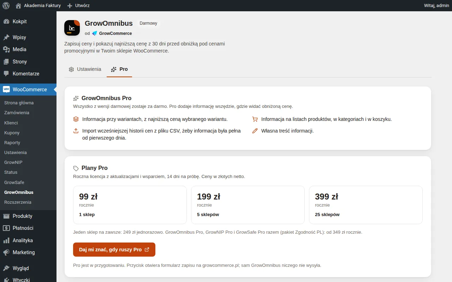
Task: Click the WordPress logo icon
Action: click(6, 6)
